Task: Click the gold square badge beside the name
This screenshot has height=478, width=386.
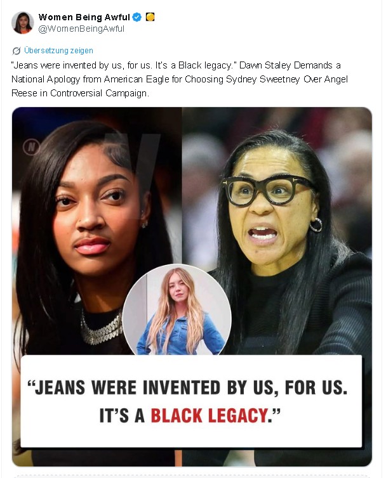Action: [150, 16]
